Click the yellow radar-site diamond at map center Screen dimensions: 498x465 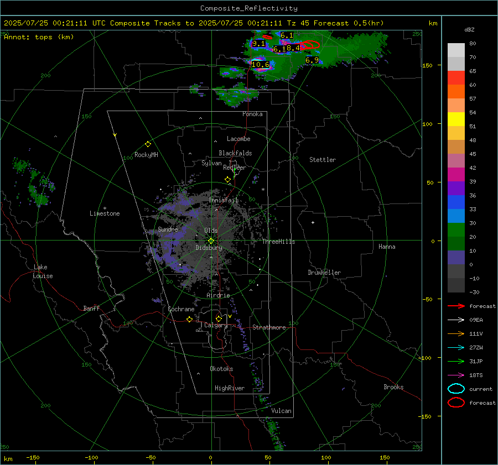coord(211,241)
